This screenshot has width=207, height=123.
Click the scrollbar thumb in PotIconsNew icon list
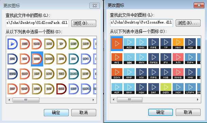pyautogui.click(x=130, y=99)
